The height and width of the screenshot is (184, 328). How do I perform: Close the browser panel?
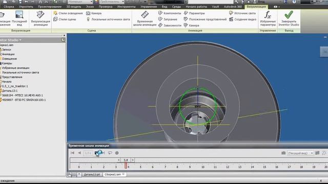click(x=64, y=35)
